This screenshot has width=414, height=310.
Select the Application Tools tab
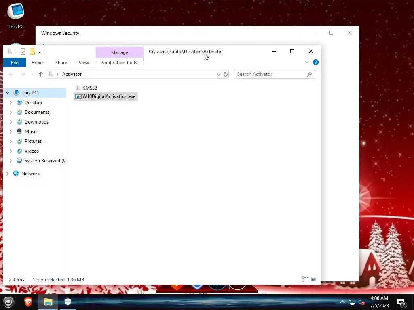[x=119, y=63]
